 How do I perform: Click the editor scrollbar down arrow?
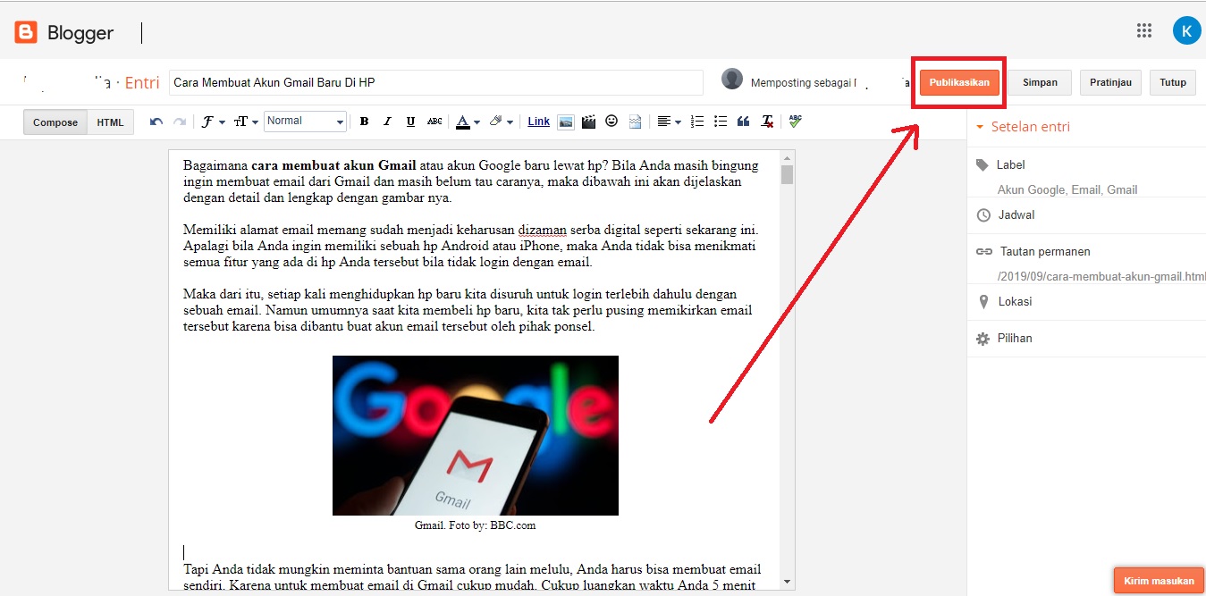(x=787, y=583)
